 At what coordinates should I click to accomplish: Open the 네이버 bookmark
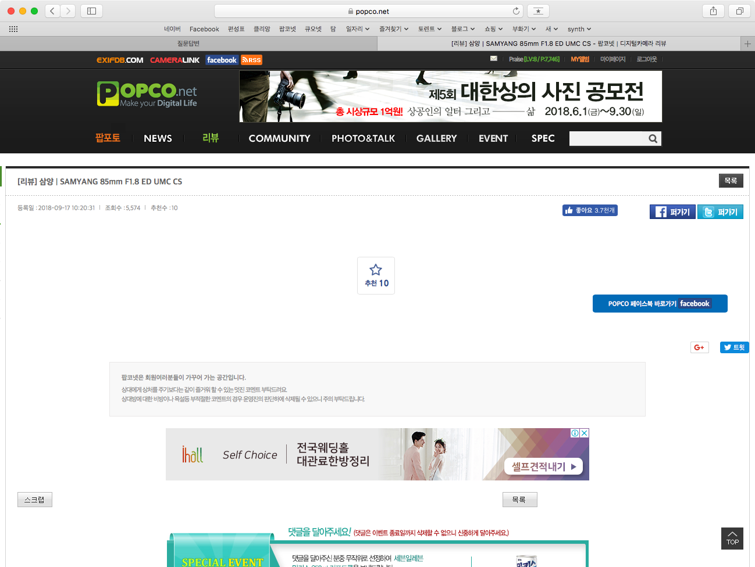(172, 29)
